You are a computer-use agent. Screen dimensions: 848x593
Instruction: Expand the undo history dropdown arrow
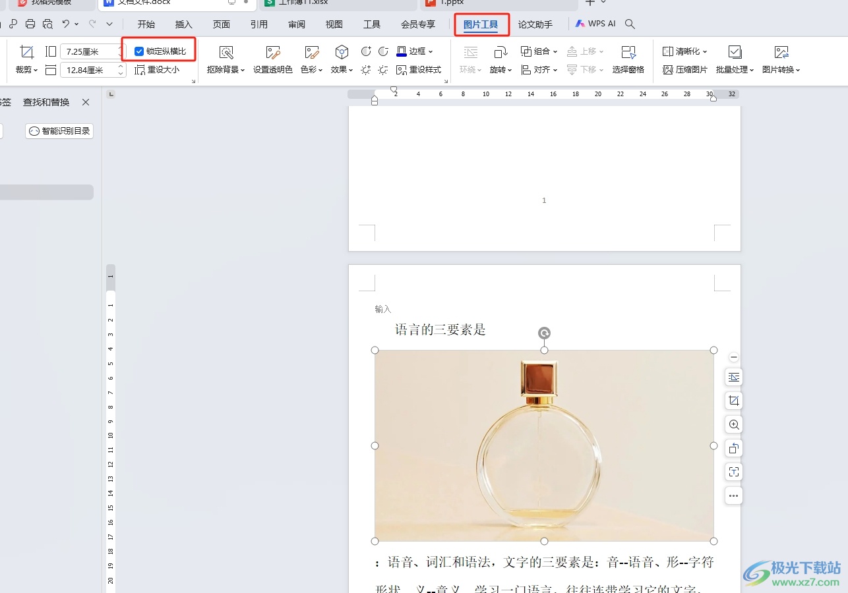(77, 24)
